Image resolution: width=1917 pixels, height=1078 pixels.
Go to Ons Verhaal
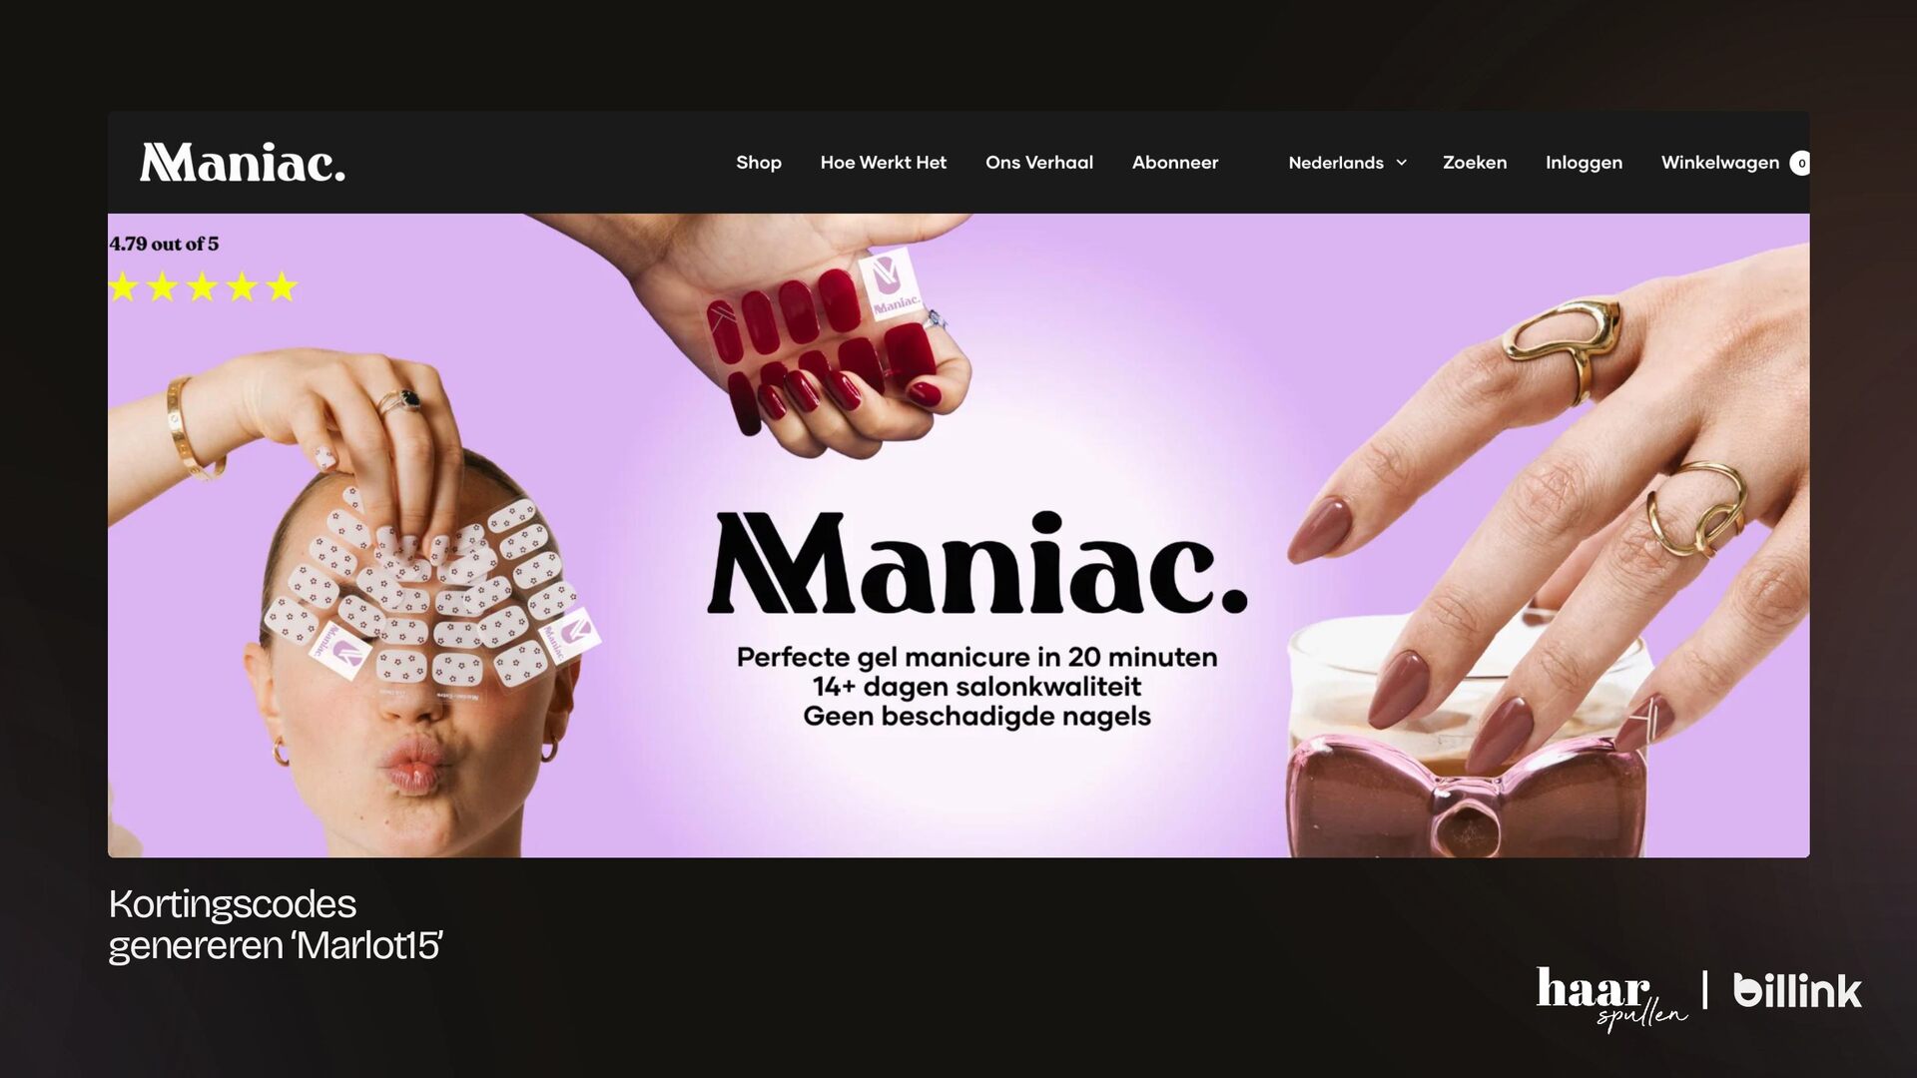[x=1039, y=163]
